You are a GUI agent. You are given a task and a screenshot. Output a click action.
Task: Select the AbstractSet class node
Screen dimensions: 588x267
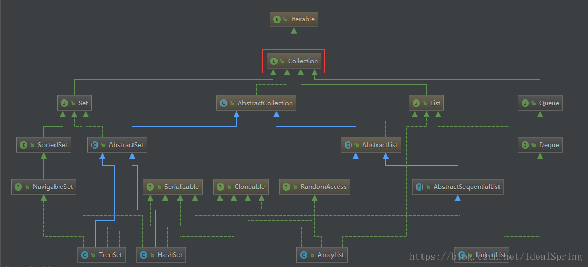[x=117, y=144]
